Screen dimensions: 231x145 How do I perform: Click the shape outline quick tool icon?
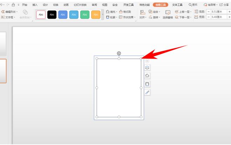tap(147, 84)
